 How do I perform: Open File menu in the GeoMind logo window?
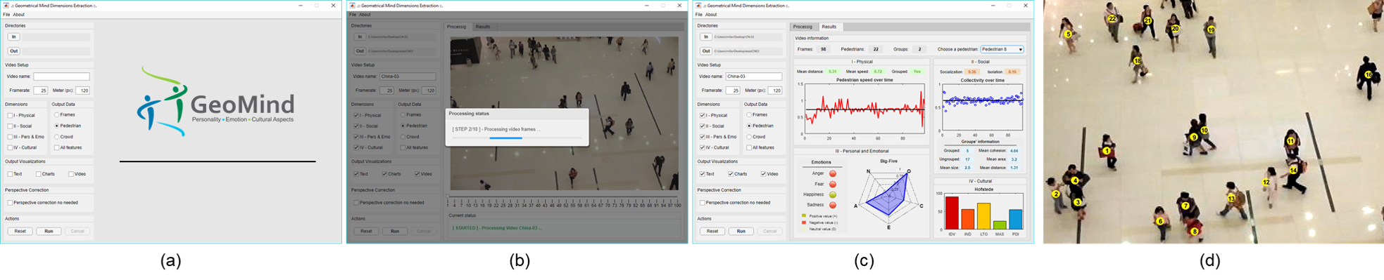6,14
